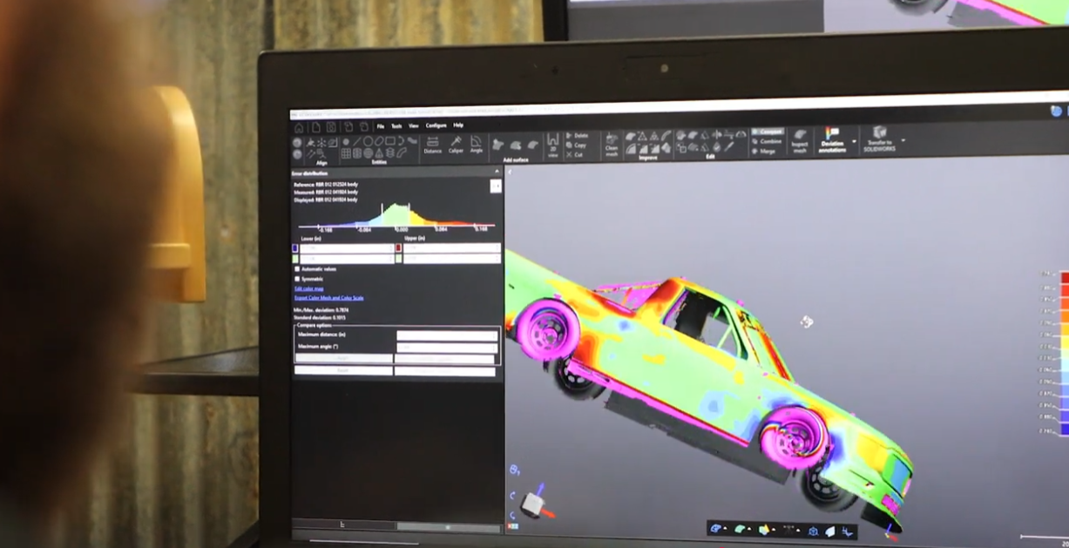Click the Home icon in top toolbar

[300, 127]
